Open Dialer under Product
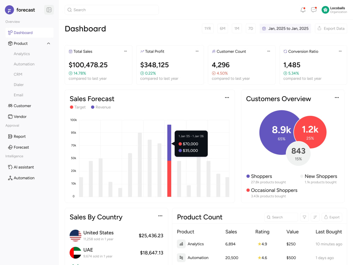Viewport: 353px width, 265px height. coord(18,85)
